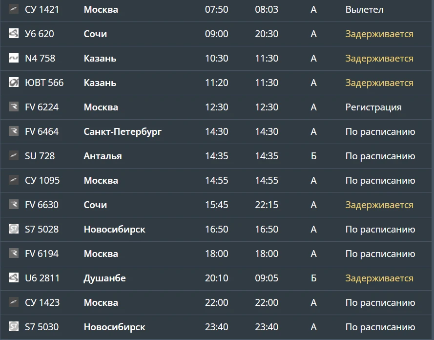Screen dimensions: 434x340
Task: Select the Nordwind icon next to N4 758
Action: click(14, 58)
